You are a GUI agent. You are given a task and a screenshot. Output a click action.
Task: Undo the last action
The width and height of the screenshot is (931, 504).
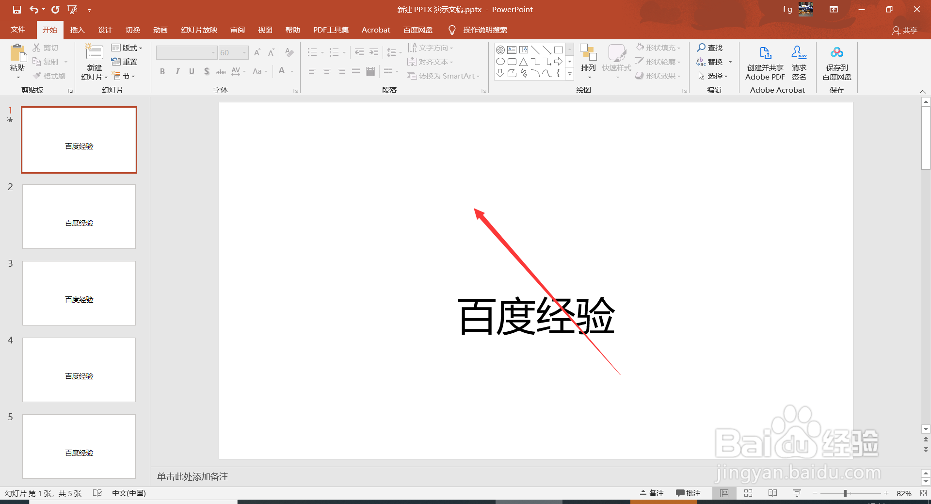click(x=34, y=9)
